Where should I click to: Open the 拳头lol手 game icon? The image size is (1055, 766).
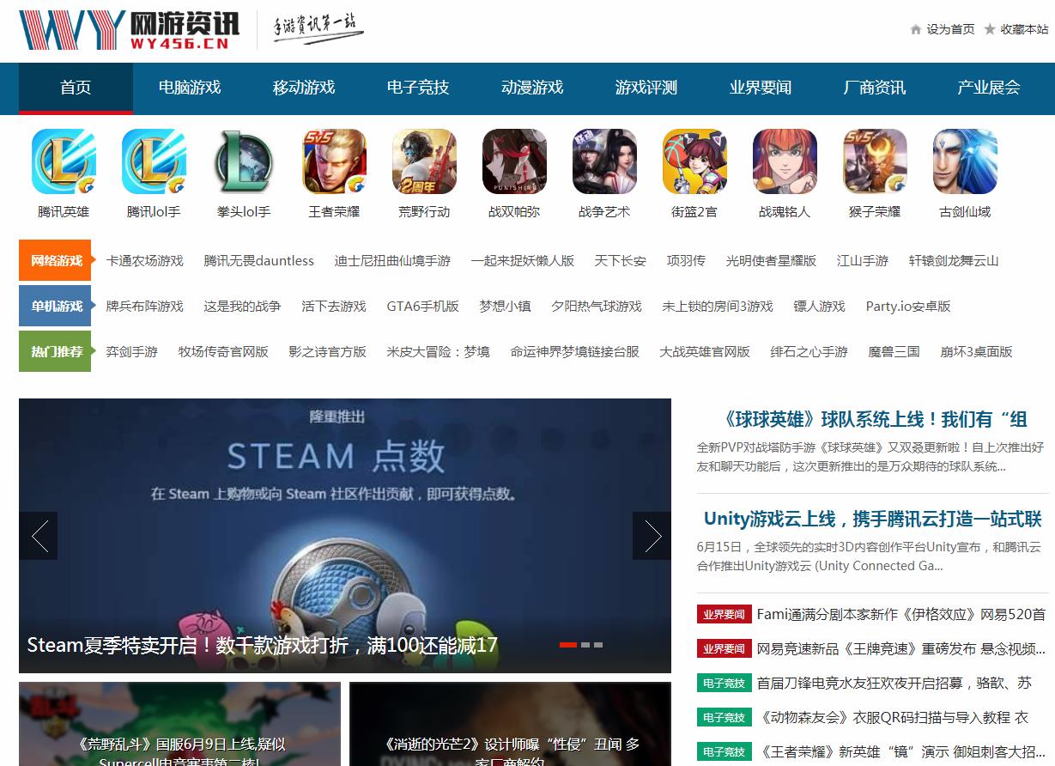[244, 161]
